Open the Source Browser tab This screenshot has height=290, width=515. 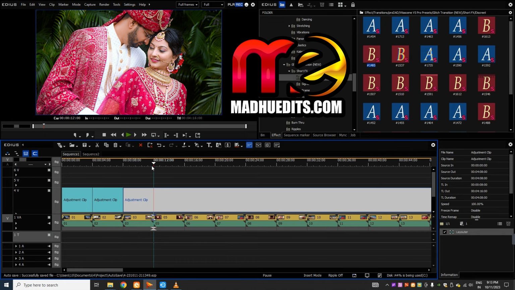pos(324,135)
